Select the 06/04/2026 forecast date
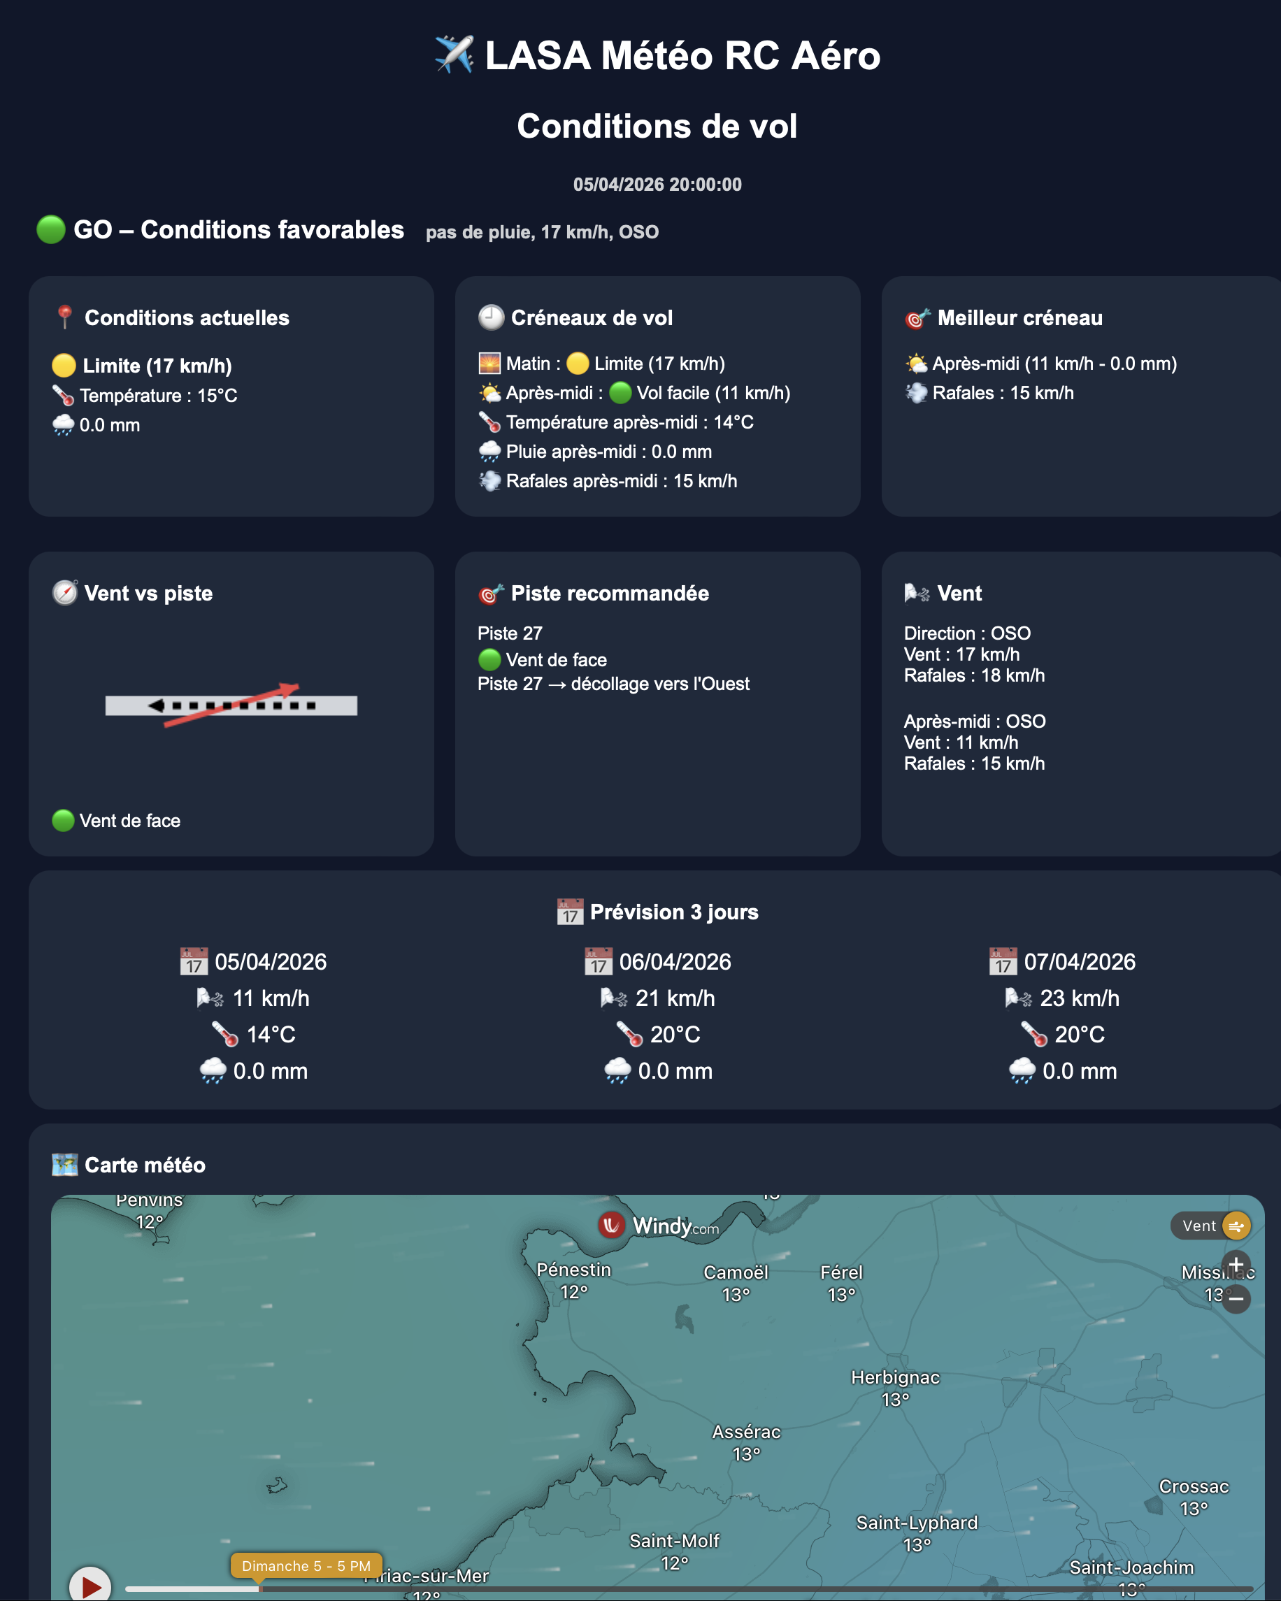This screenshot has height=1601, width=1281. pos(674,961)
